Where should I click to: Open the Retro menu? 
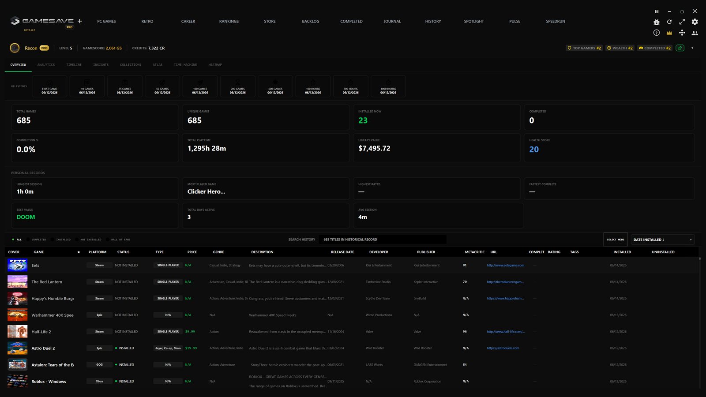[x=147, y=21]
